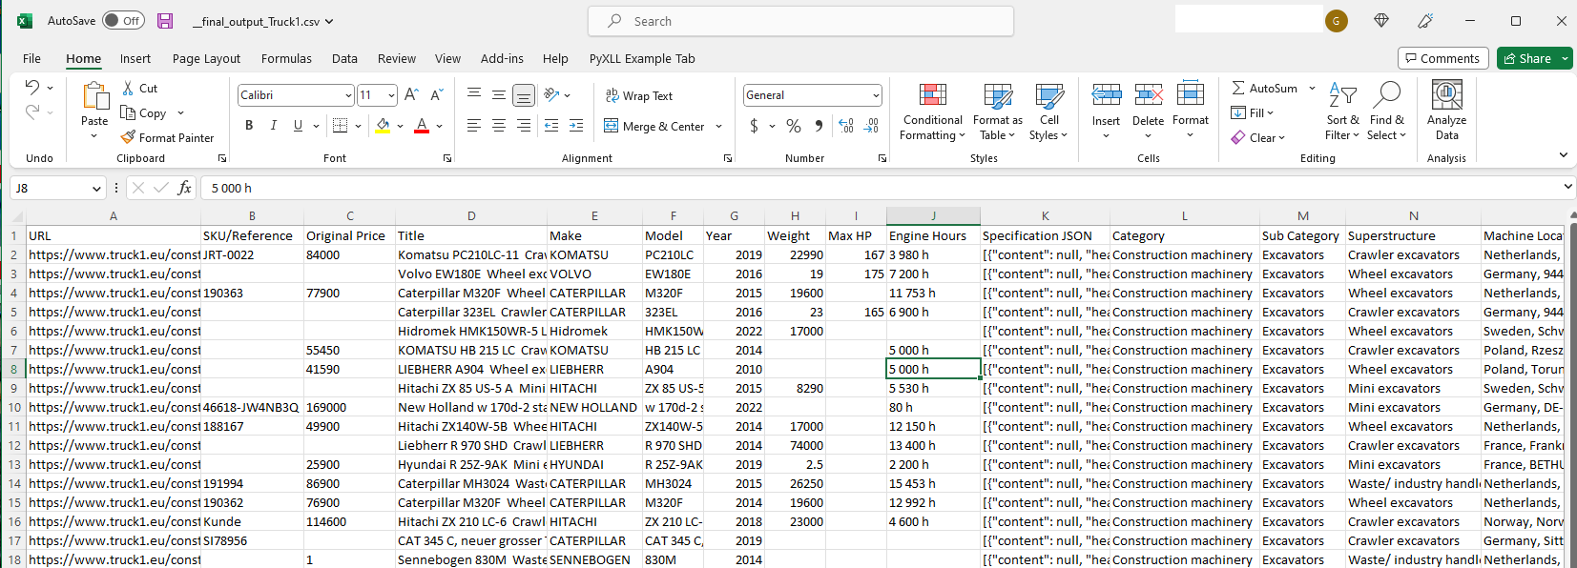1577x568 pixels.
Task: Click Merge & Center button
Action: coord(654,126)
